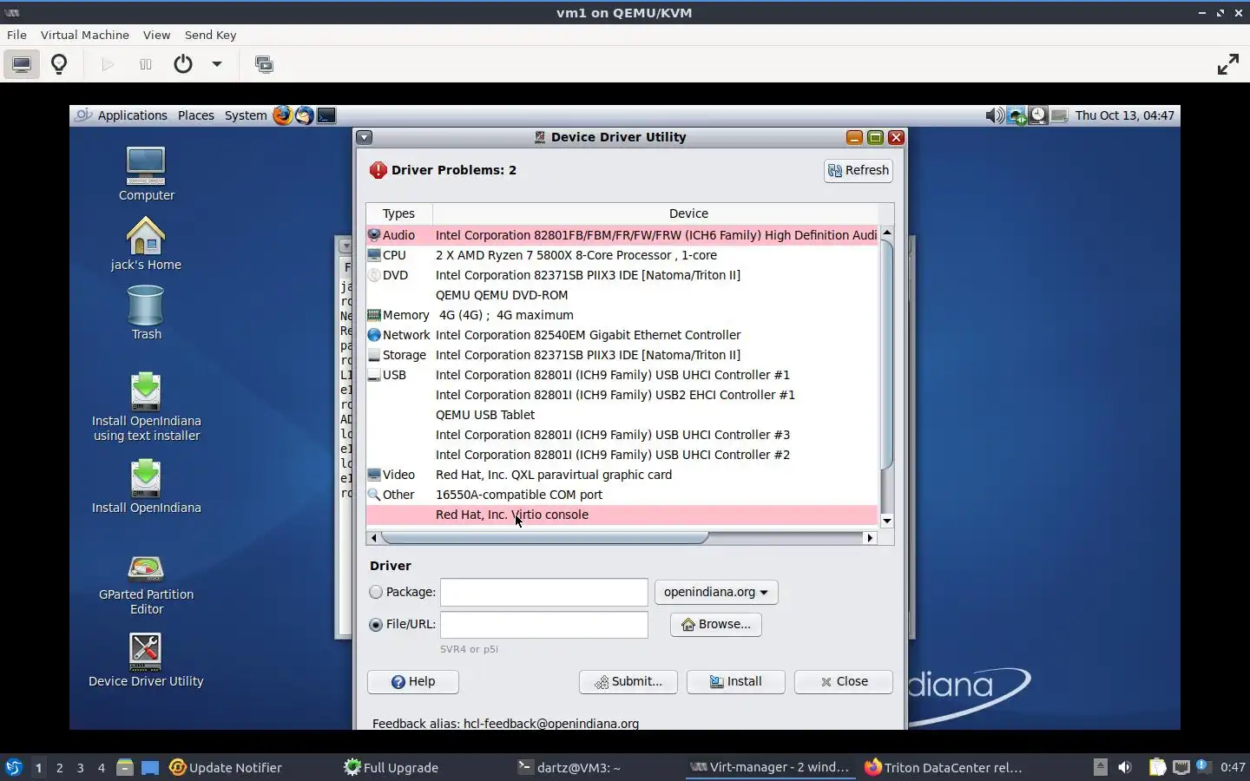Select the Red Hat Virtio console row
The height and width of the screenshot is (781, 1250).
pyautogui.click(x=622, y=515)
